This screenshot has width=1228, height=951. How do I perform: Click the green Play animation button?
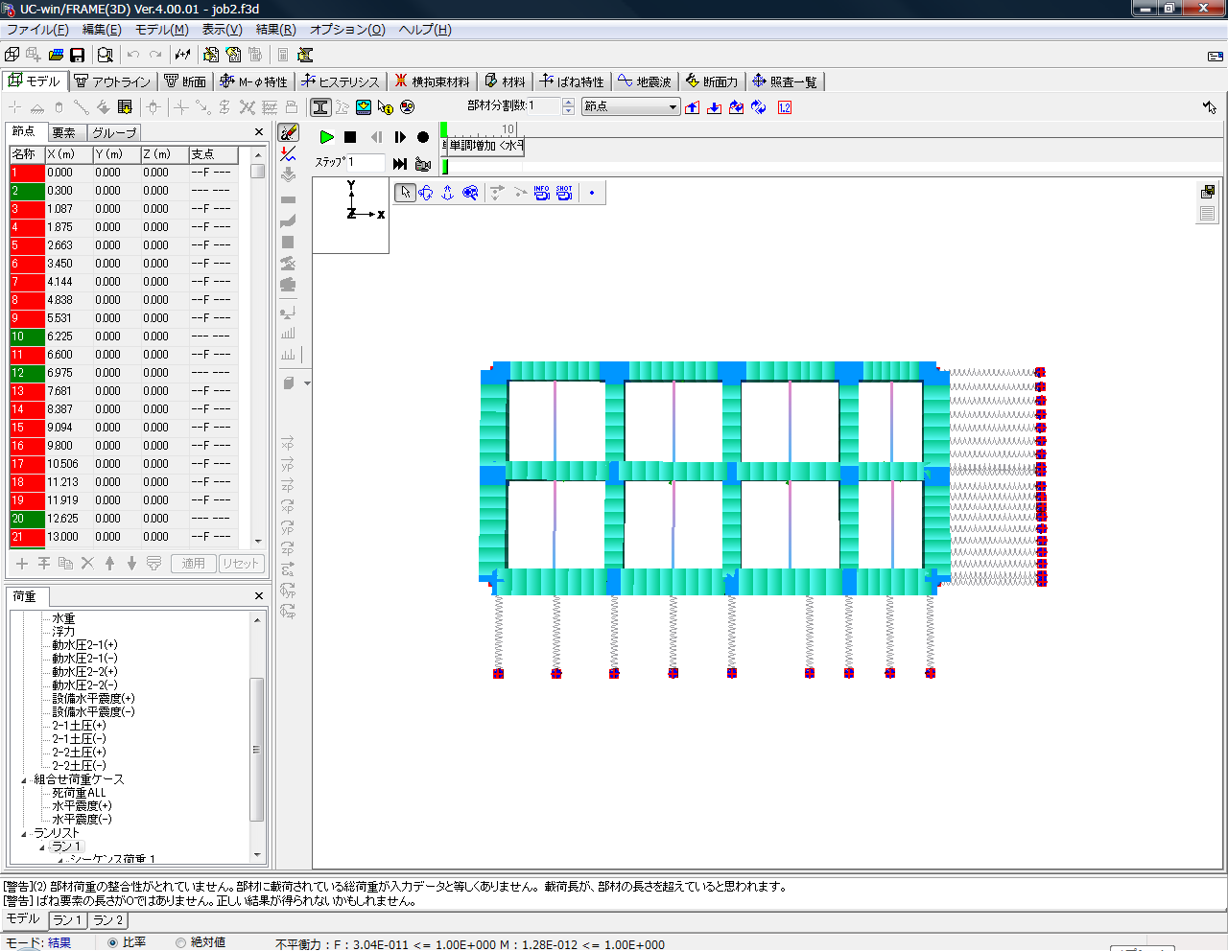327,137
